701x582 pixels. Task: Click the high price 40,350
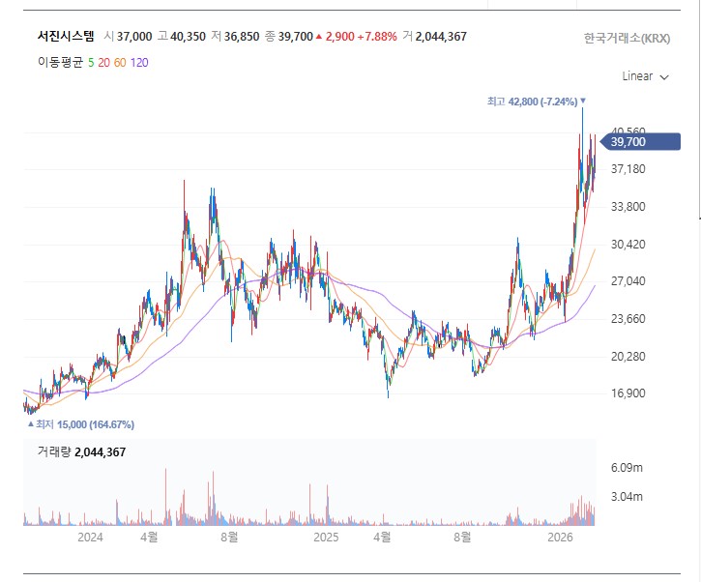[x=188, y=37]
